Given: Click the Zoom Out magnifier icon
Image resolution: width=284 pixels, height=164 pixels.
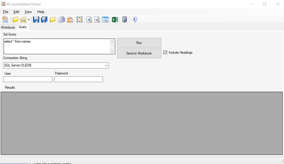Looking at the screenshot, I should (97, 20).
